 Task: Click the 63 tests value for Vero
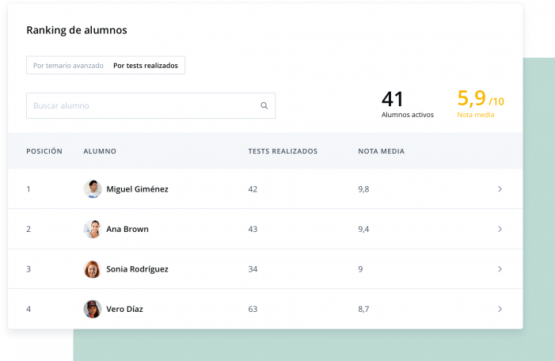pos(253,309)
